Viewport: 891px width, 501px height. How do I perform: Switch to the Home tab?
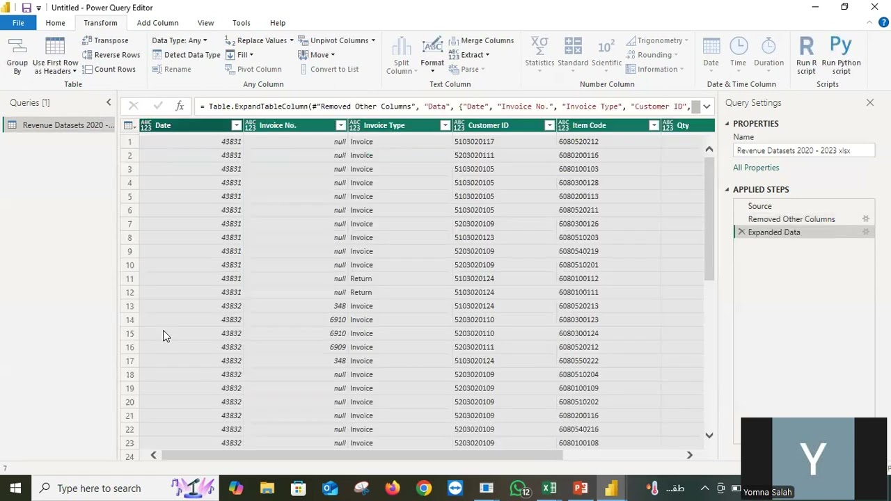[x=55, y=23]
